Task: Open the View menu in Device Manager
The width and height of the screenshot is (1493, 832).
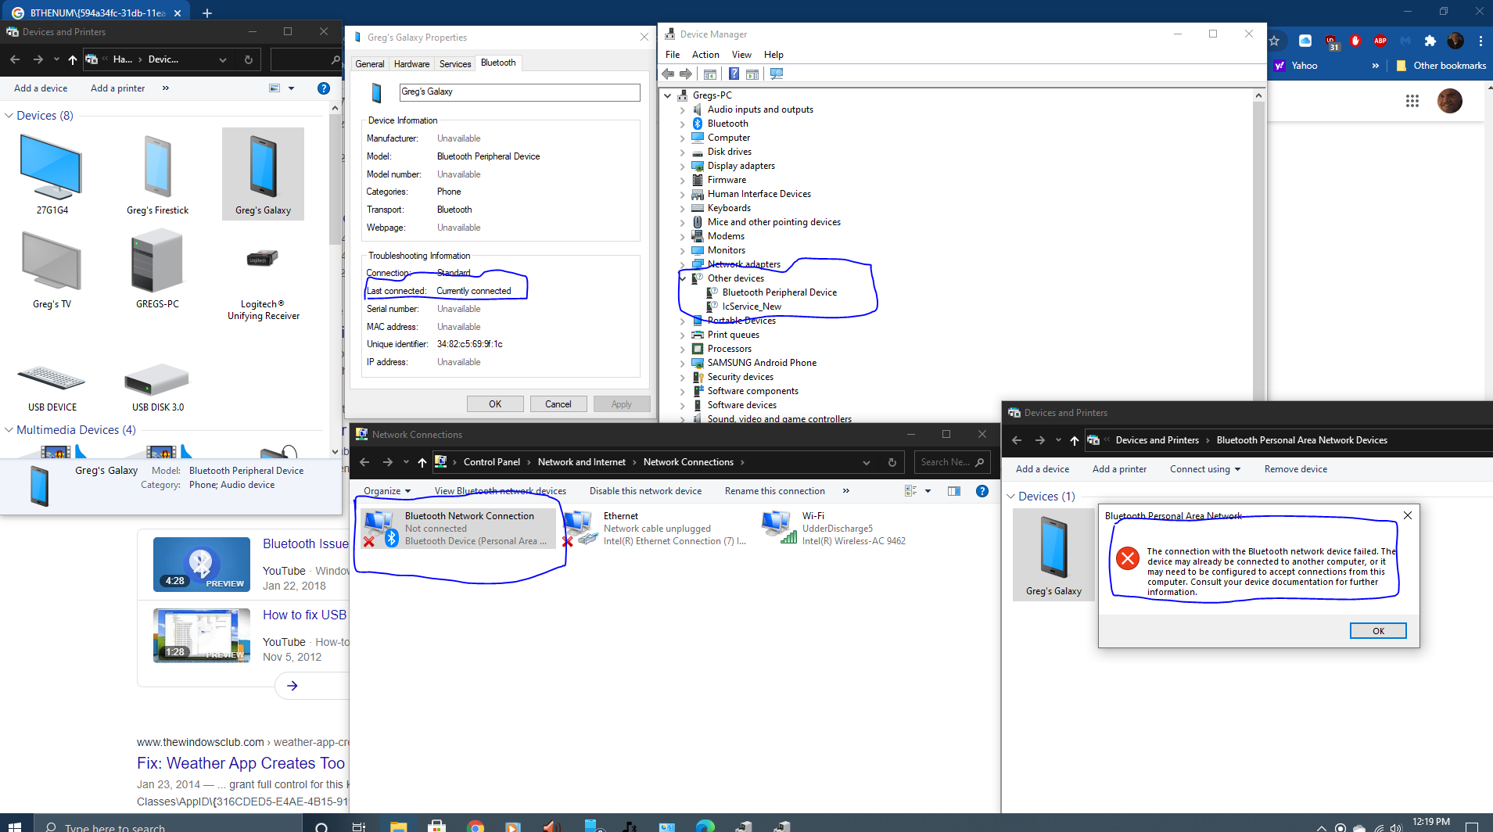Action: (741, 55)
